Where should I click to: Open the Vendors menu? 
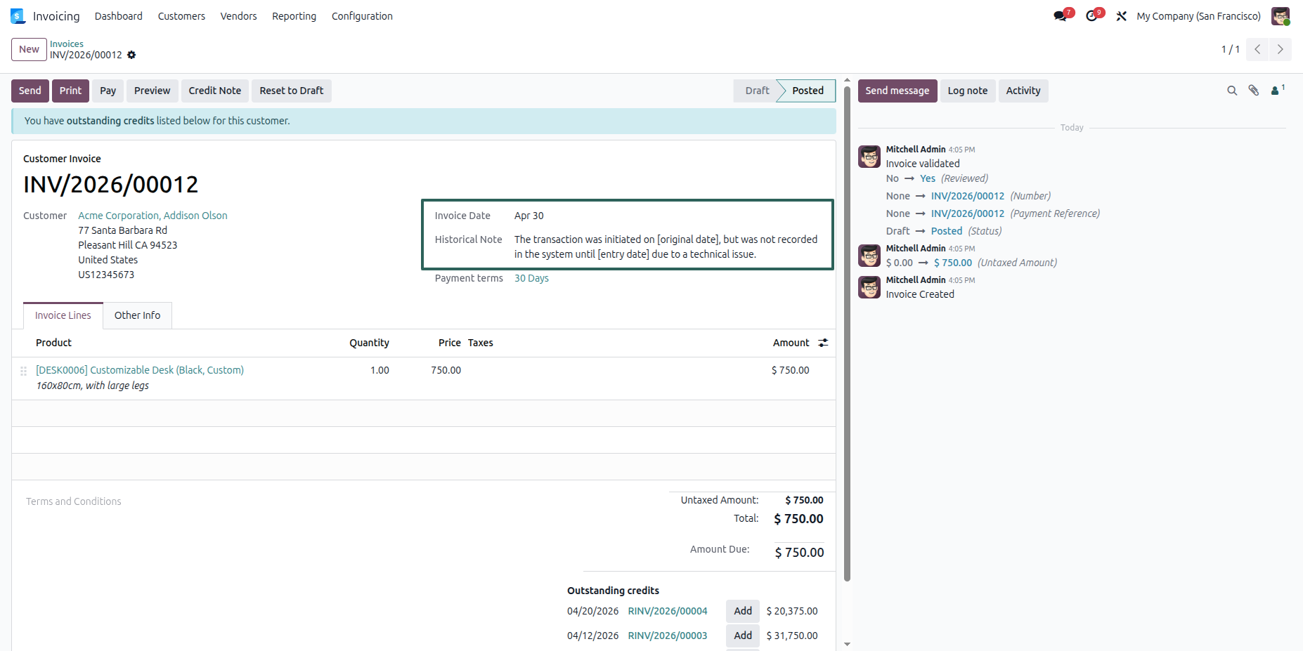point(239,16)
